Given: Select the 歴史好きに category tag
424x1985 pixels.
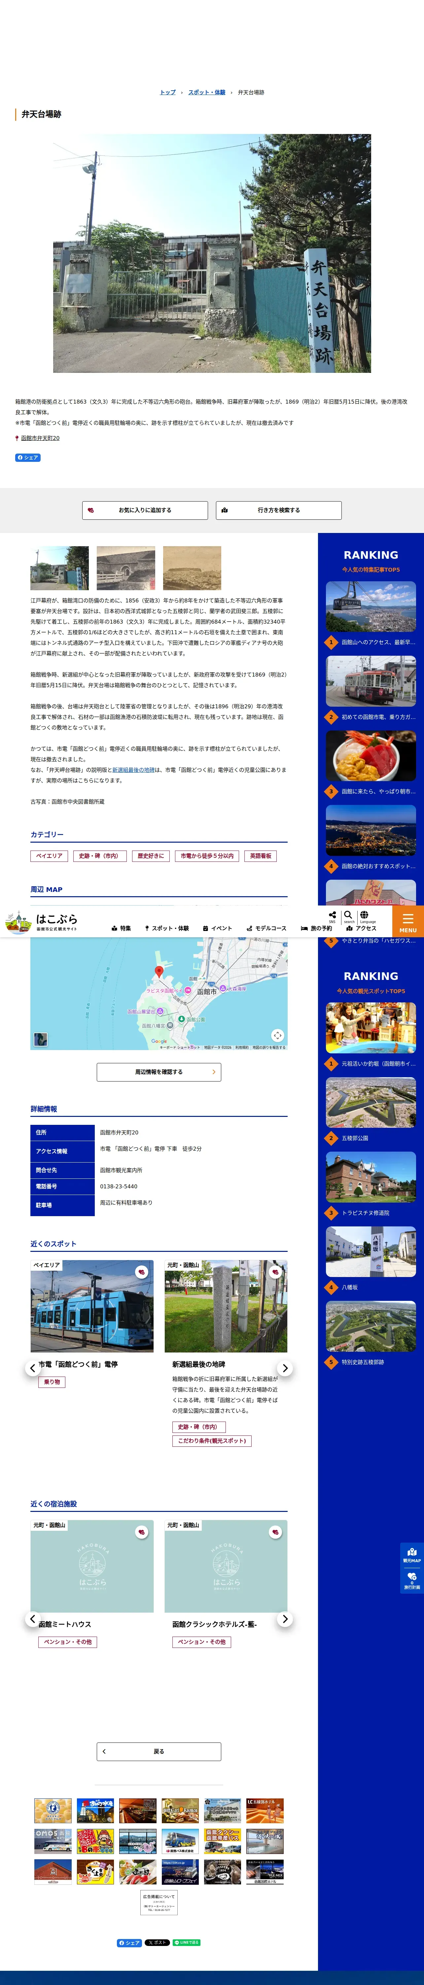Looking at the screenshot, I should coord(151,856).
